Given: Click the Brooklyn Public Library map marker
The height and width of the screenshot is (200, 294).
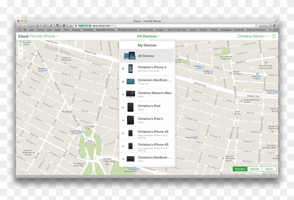Looking at the screenshot, I should pos(107,164).
